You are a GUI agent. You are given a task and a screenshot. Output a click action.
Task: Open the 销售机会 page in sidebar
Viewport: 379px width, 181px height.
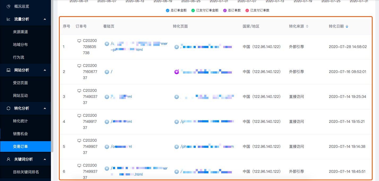20,134
